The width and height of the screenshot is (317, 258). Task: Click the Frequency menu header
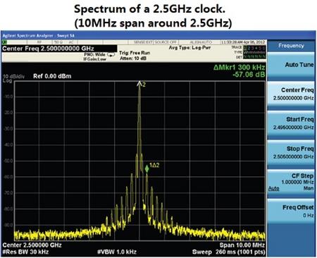[x=291, y=46]
